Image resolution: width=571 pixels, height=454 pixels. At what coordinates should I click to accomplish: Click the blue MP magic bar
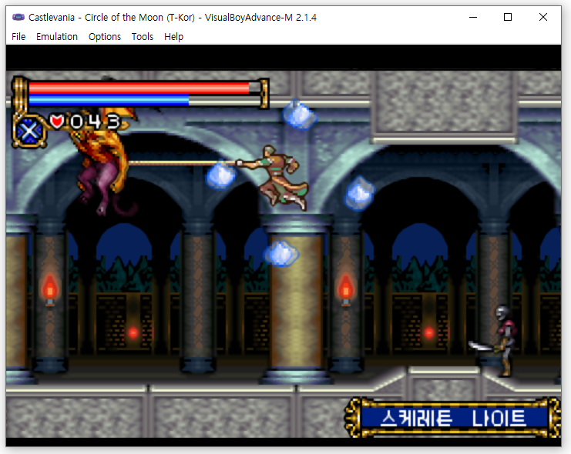pos(109,100)
